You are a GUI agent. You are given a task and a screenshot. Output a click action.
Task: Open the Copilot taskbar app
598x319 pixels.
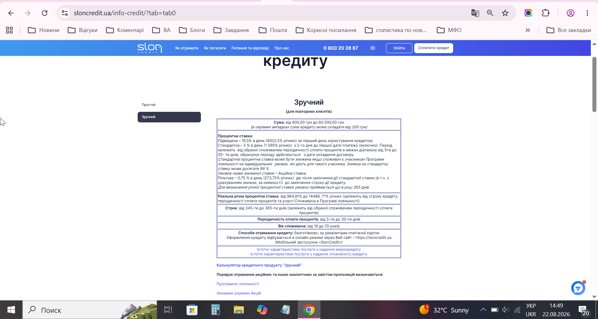point(262,310)
